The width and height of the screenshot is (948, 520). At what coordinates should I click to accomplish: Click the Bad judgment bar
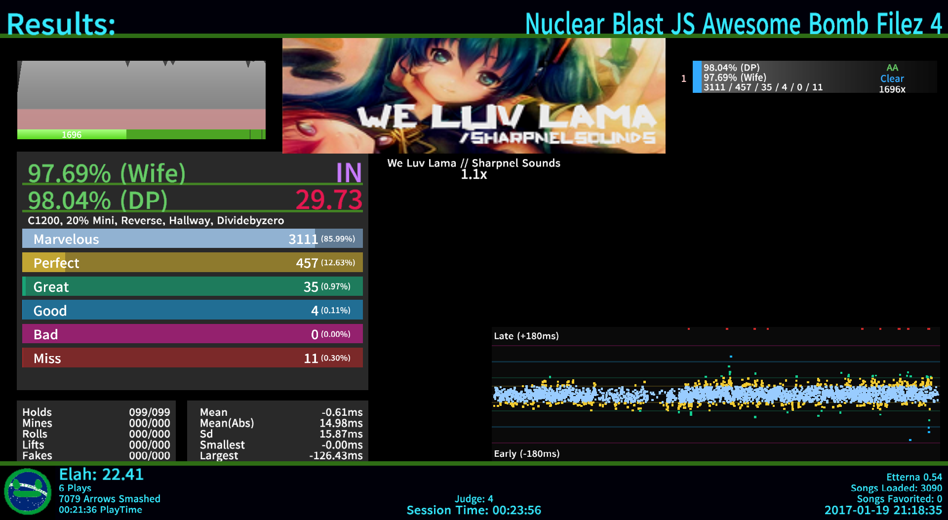pos(192,334)
